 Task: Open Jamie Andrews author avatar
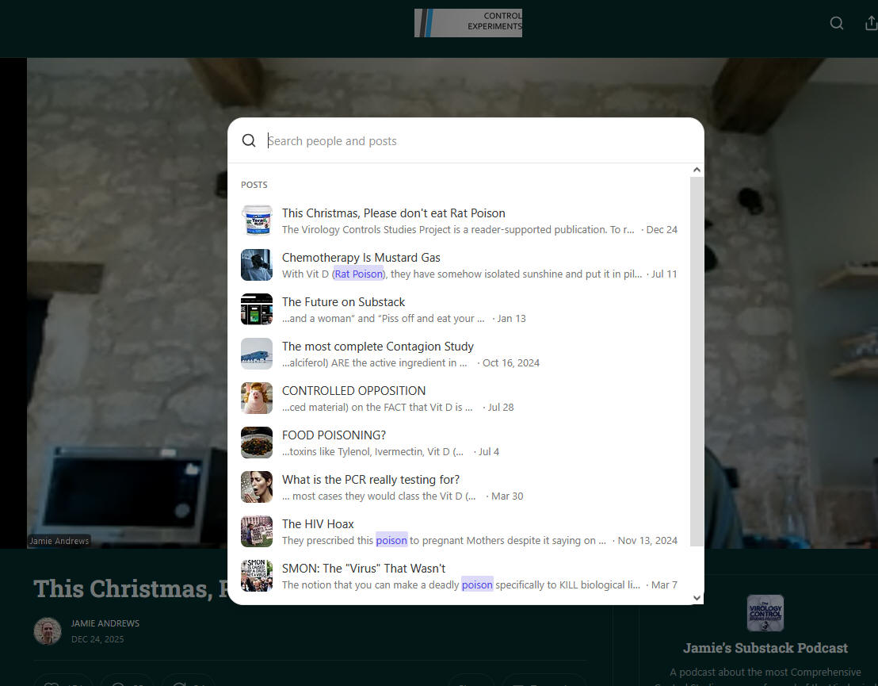point(48,631)
